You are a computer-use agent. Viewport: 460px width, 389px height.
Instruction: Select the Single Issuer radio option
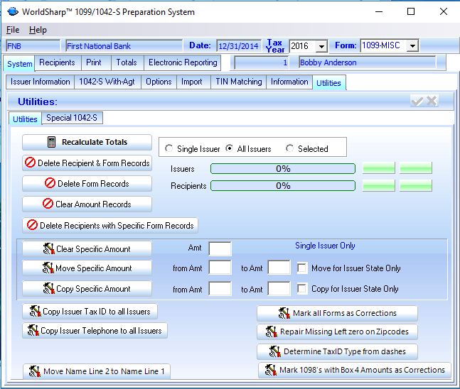pyautogui.click(x=169, y=149)
